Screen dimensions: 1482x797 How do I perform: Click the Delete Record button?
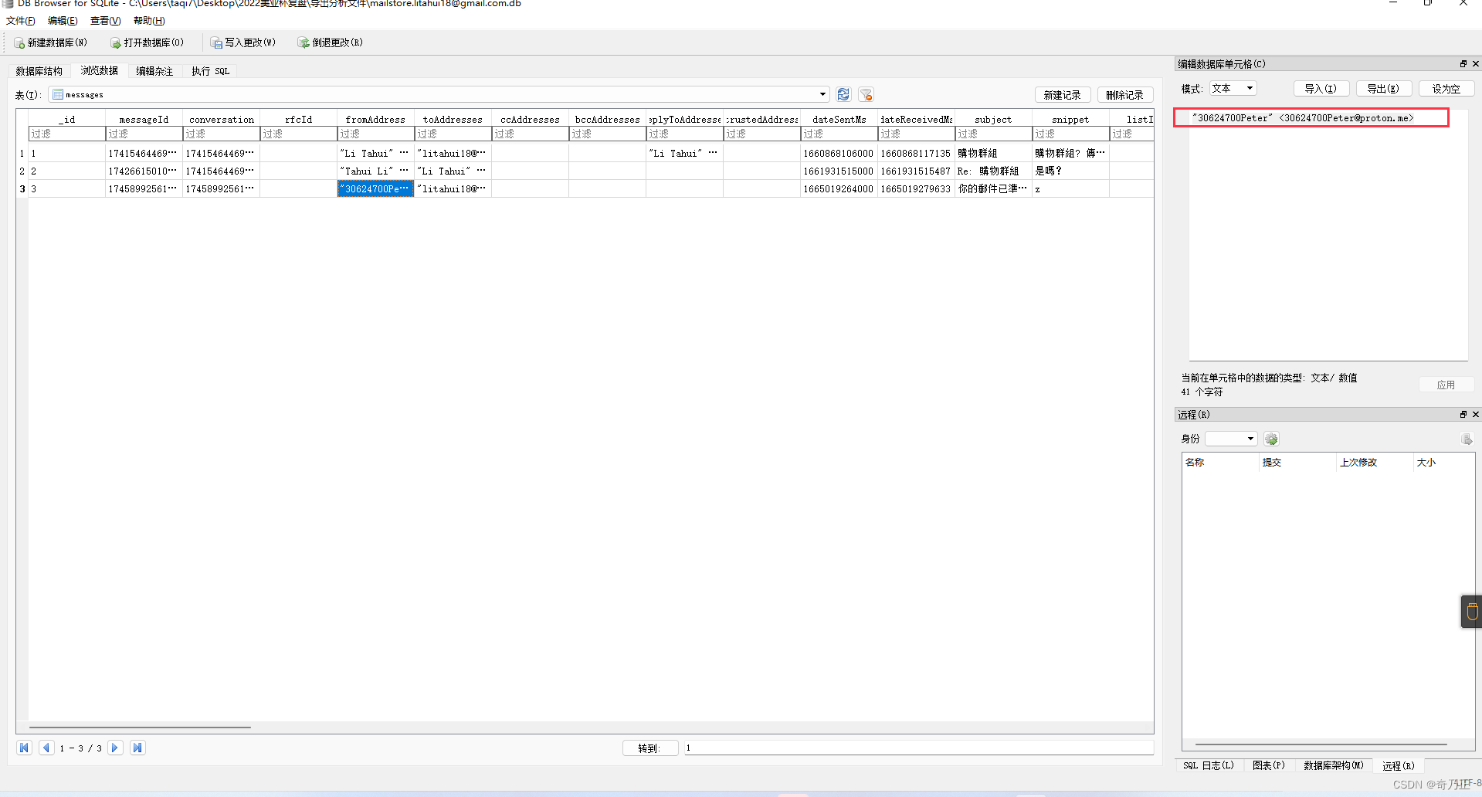point(1125,95)
